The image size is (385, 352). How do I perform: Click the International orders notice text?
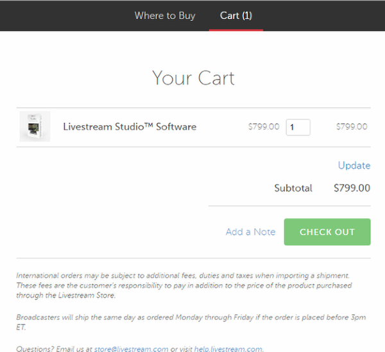point(184,285)
